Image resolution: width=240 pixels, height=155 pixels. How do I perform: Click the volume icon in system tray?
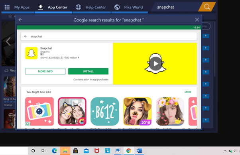coord(235,151)
